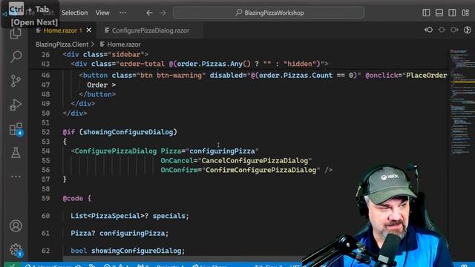Click "bool showingConfigureDialog;" on line 62

[128, 251]
